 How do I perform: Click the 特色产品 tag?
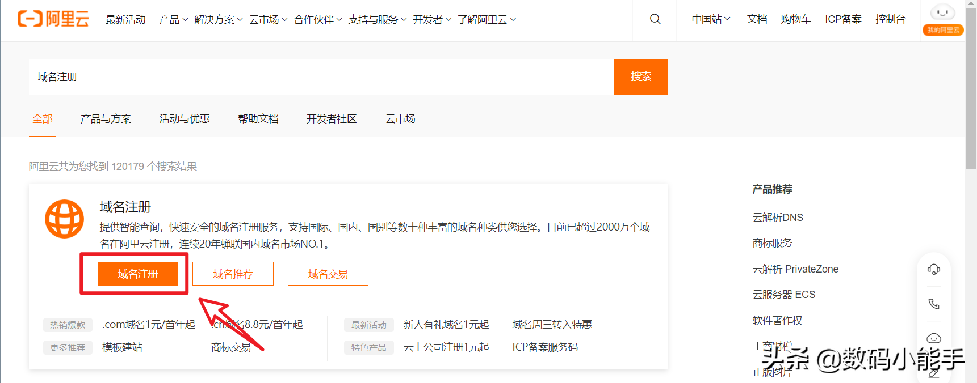tap(369, 348)
